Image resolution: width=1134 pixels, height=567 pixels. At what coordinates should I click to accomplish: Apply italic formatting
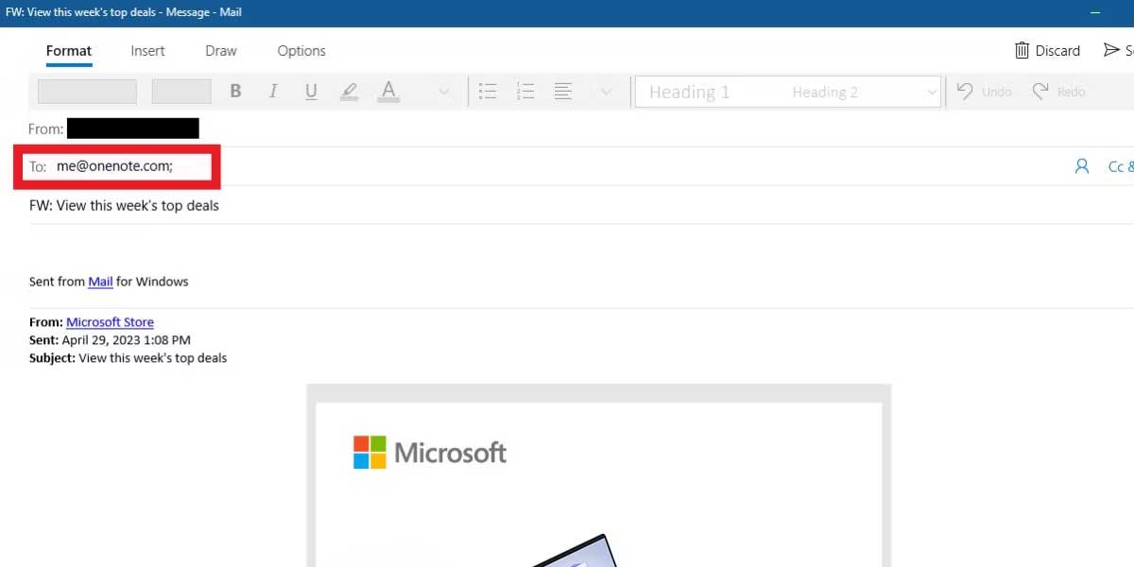pyautogui.click(x=273, y=91)
